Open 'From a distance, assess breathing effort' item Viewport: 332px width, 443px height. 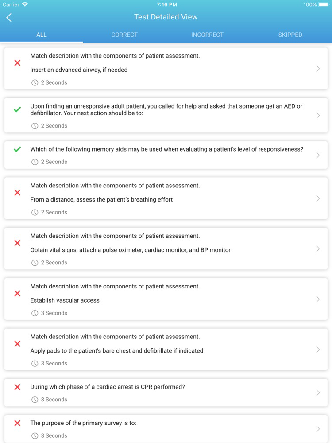pyautogui.click(x=166, y=198)
